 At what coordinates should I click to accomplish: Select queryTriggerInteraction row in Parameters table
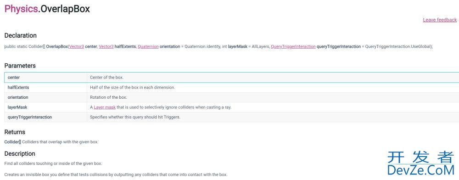pos(231,117)
